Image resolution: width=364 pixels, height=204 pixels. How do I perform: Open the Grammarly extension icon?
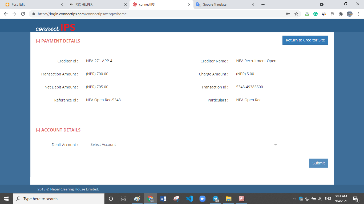[x=316, y=14]
